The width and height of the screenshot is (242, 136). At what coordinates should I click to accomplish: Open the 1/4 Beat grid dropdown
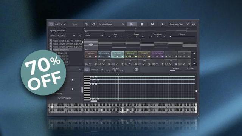(97, 70)
